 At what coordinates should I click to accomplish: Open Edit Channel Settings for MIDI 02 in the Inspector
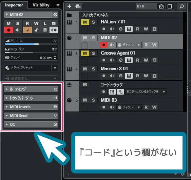[x=55, y=15]
